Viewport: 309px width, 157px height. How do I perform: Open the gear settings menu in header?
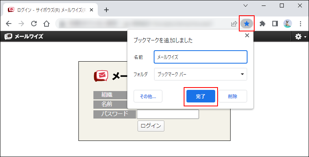pos(300,37)
